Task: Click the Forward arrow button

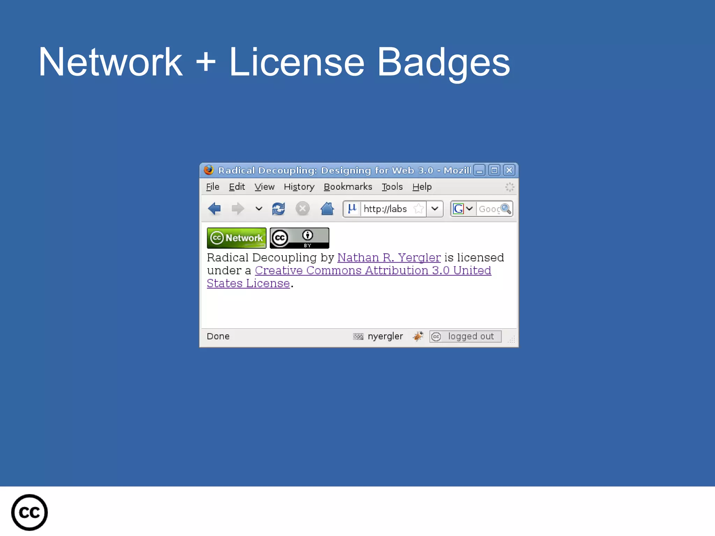Action: coord(238,209)
